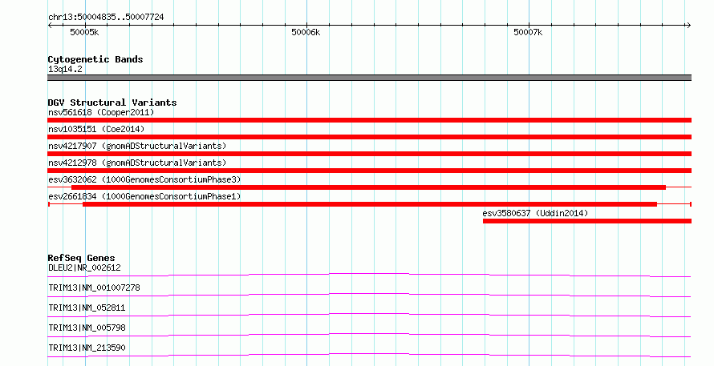
Task: Click the red bar of esv3580637
Action: click(x=587, y=221)
